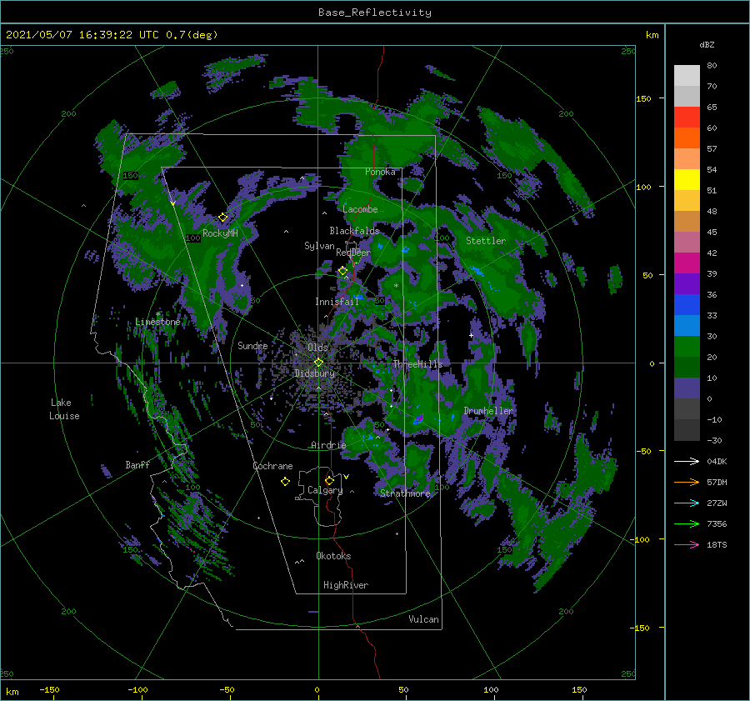Click the green 7356 arrow in legend
The image size is (750, 701).
coord(687,524)
